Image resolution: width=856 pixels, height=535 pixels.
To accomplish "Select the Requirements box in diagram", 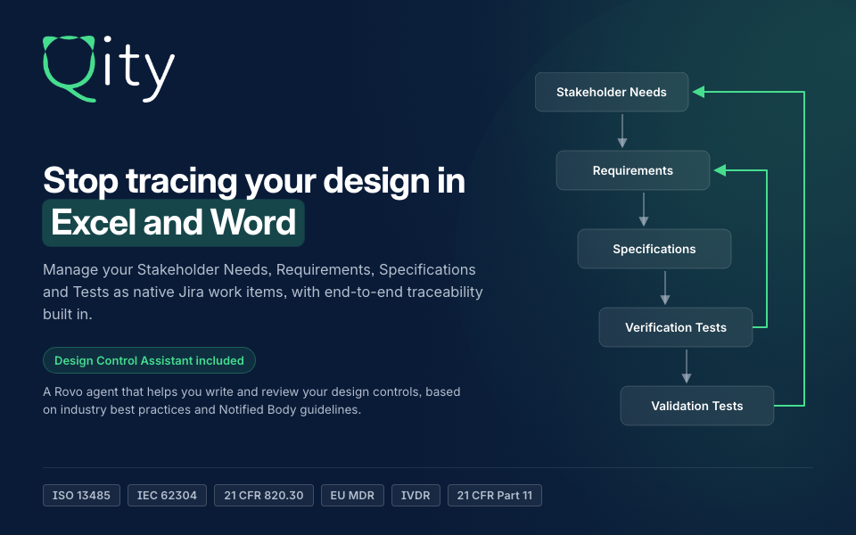I will pos(633,170).
